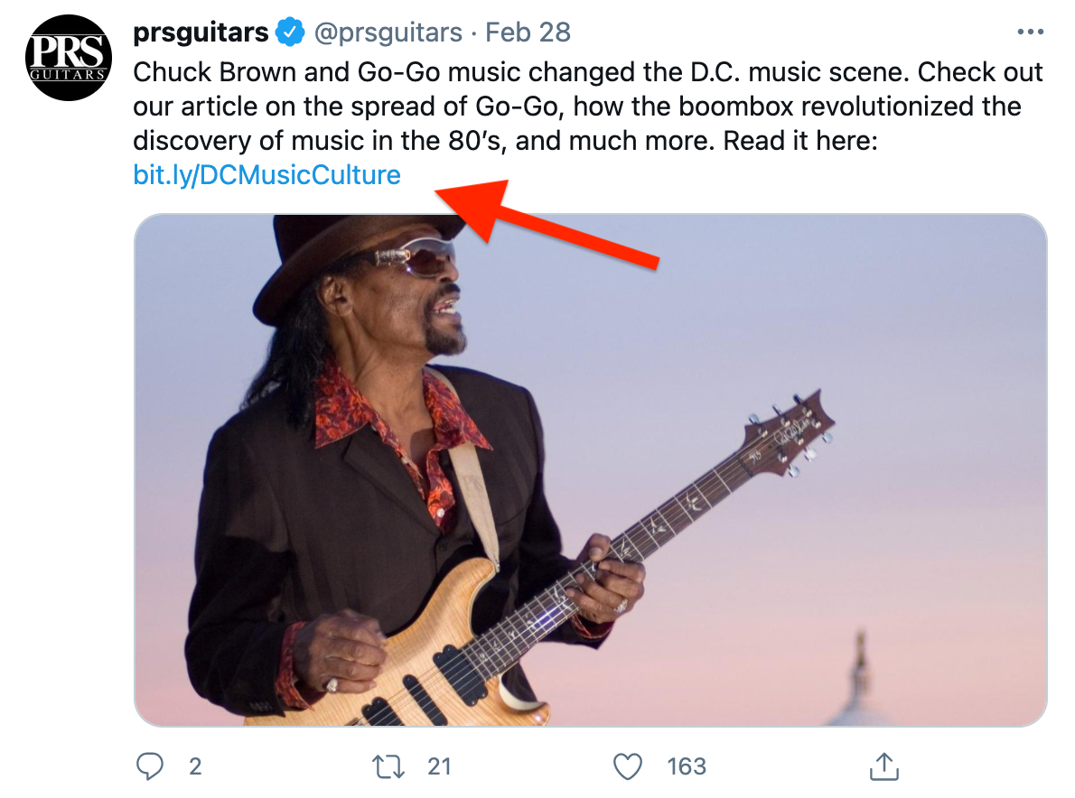Image resolution: width=1075 pixels, height=798 pixels.
Task: Open the bit.ly/DCMusicCulture link
Action: (x=266, y=174)
